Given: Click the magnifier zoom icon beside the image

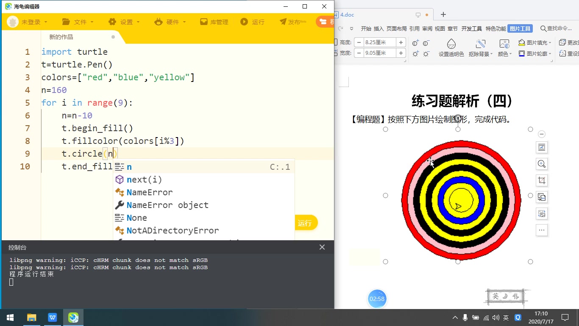Looking at the screenshot, I should pos(541,164).
